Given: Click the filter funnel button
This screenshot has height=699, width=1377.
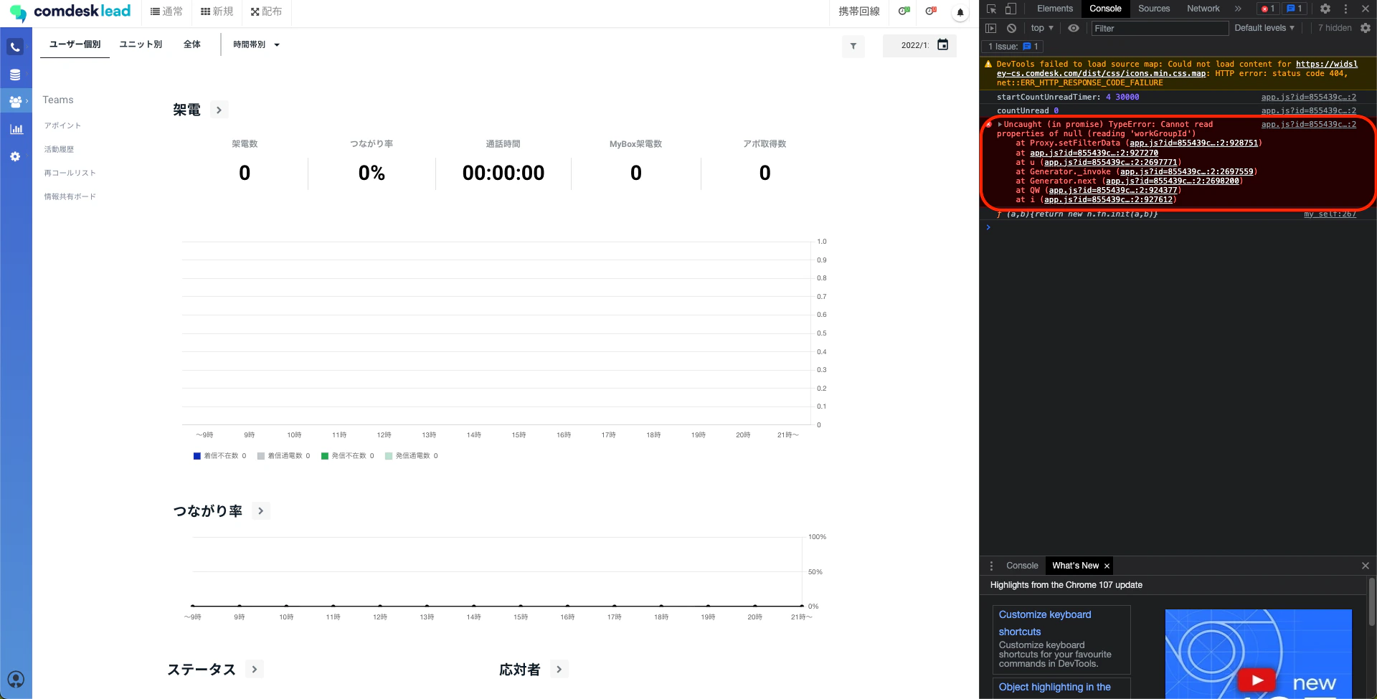Looking at the screenshot, I should [853, 46].
